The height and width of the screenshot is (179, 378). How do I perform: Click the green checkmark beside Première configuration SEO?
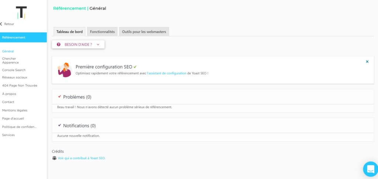(x=135, y=67)
